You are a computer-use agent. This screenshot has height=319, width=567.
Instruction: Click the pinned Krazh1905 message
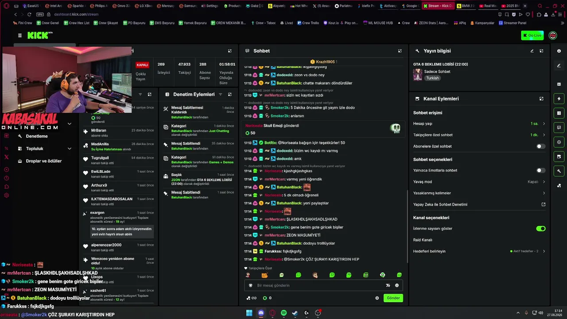click(323, 62)
